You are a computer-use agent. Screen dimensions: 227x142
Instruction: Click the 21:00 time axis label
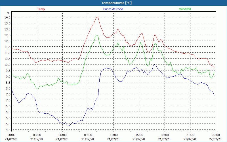[x=190, y=135]
